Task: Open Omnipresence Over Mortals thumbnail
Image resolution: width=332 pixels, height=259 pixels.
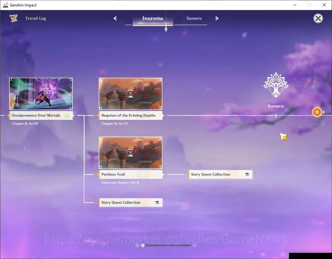Action: tap(41, 94)
